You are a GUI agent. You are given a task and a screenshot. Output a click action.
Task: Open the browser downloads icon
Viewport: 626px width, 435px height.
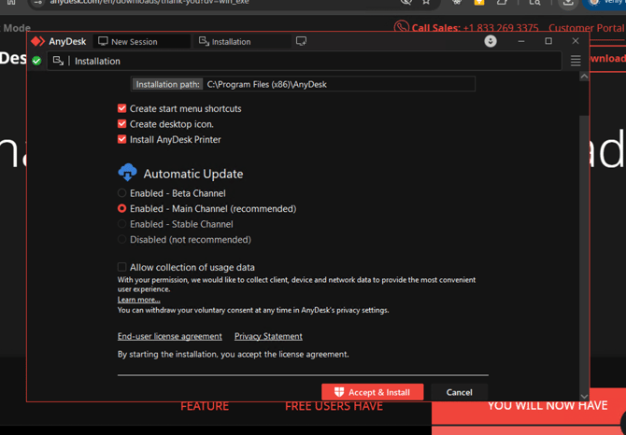point(568,2)
